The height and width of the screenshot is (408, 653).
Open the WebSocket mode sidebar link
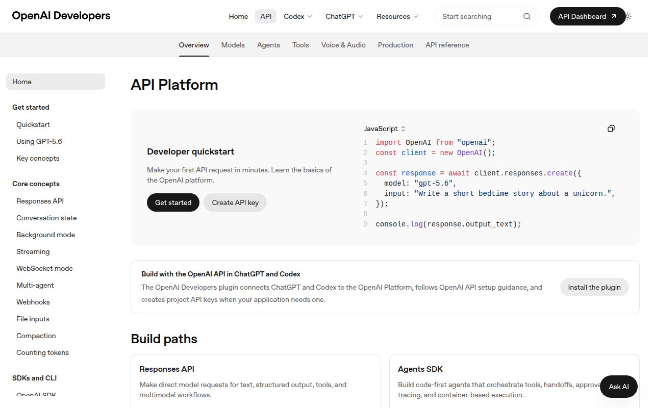(x=44, y=268)
